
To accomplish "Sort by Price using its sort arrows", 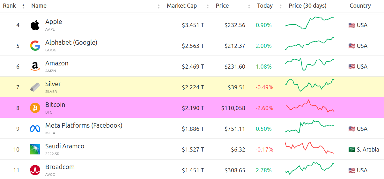I will (x=249, y=6).
